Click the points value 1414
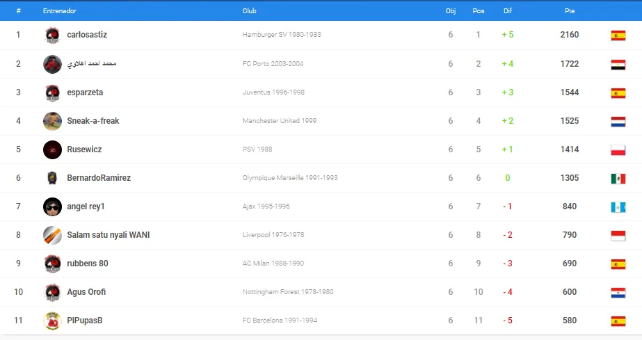Screen dimensions: 642x340 tap(570, 149)
